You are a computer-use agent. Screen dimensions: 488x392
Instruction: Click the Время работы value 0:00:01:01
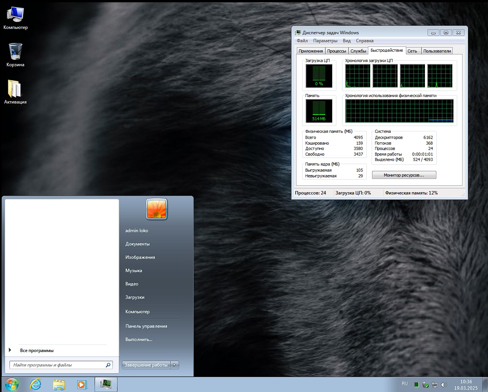click(422, 155)
